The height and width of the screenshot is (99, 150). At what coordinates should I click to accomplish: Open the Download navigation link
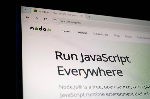101,34
